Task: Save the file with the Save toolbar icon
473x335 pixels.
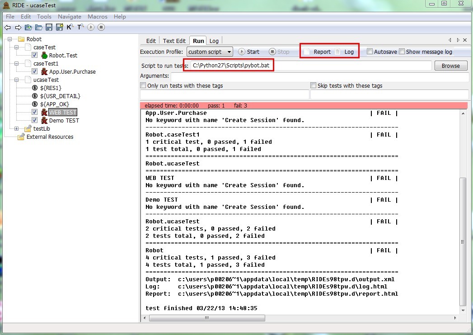Action: tap(49, 28)
